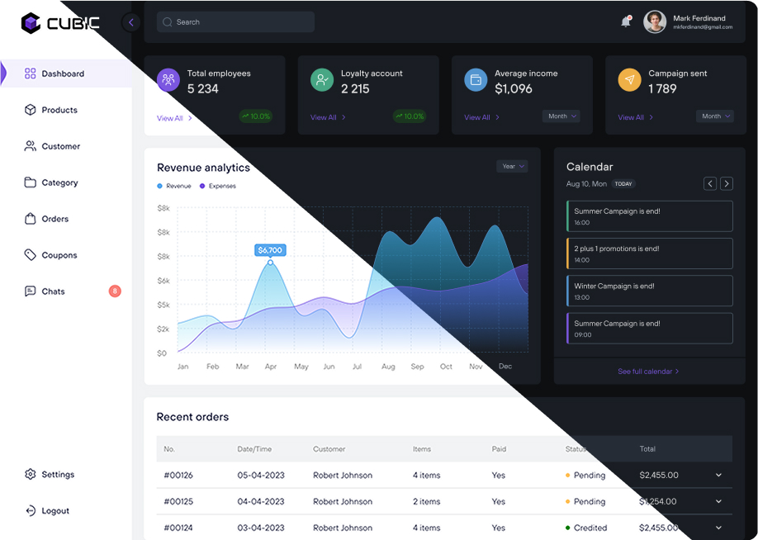The image size is (758, 540).
Task: Open the Average income Month dropdown
Action: click(x=561, y=116)
